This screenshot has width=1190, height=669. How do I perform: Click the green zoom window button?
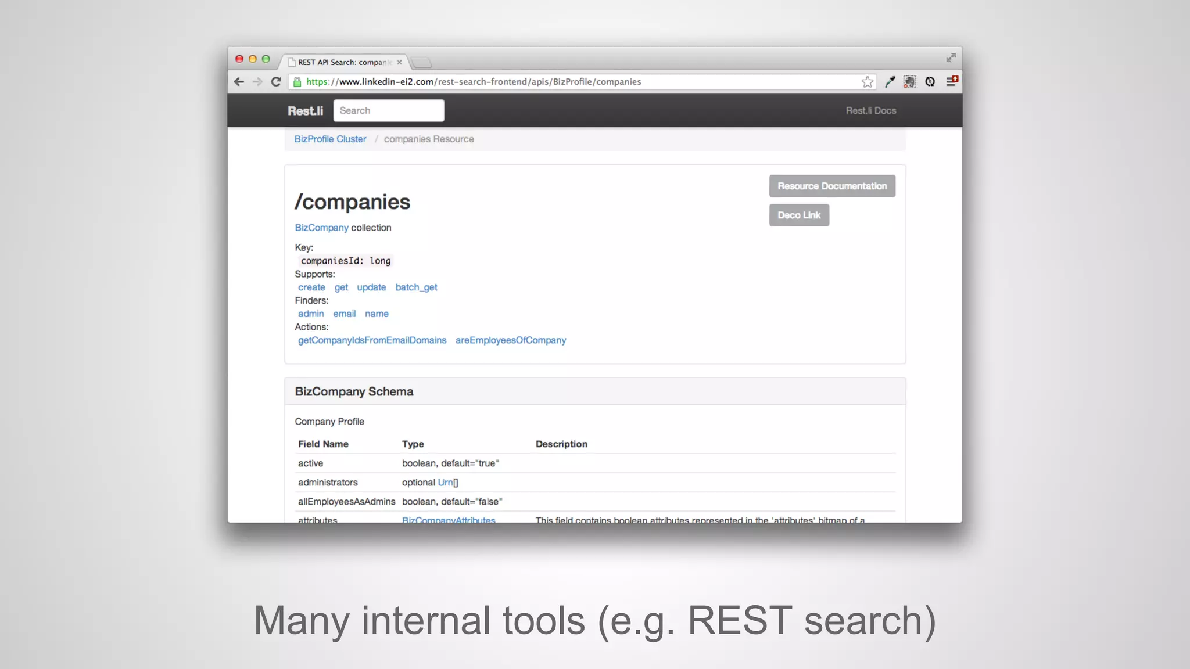pos(266,59)
